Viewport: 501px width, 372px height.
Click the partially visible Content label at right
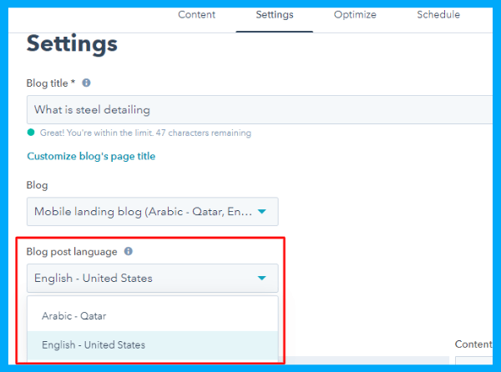[473, 344]
